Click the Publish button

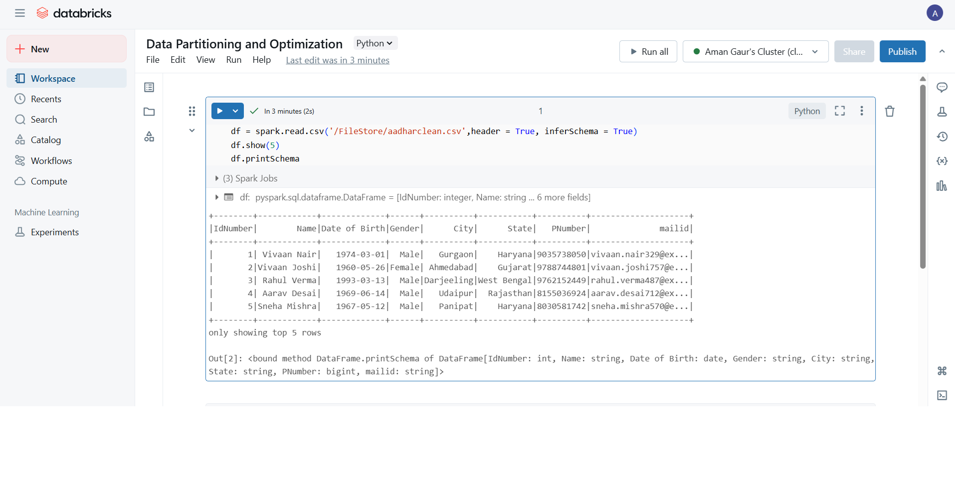[x=902, y=51]
